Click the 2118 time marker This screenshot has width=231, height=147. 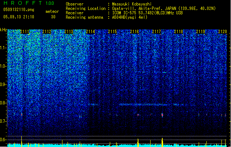178,32
